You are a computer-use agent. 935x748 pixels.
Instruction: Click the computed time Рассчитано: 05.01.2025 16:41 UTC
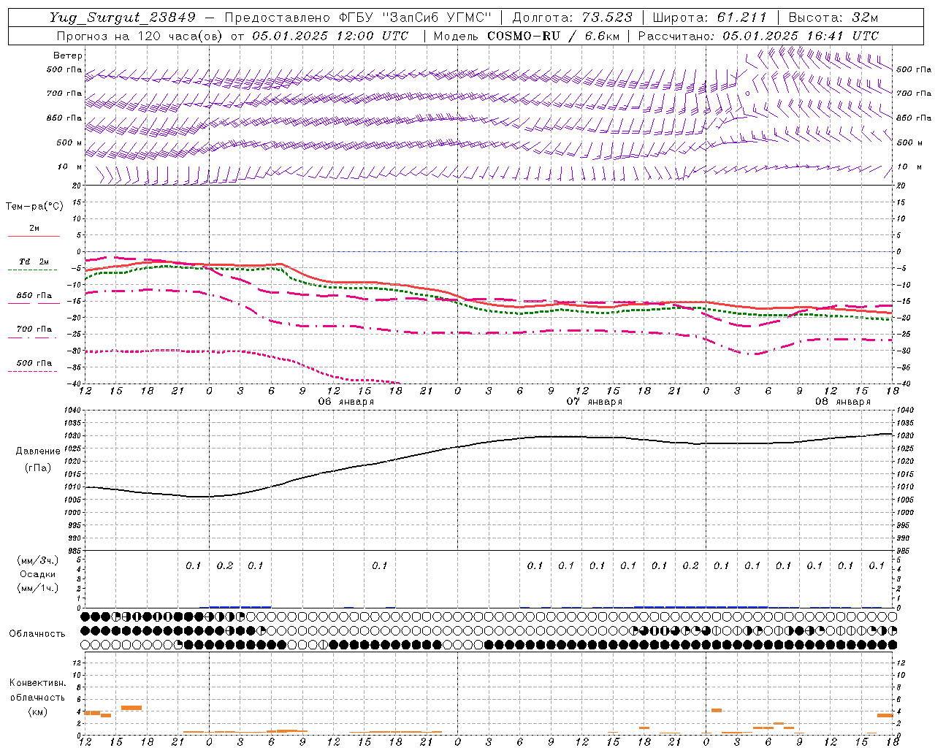coord(758,36)
